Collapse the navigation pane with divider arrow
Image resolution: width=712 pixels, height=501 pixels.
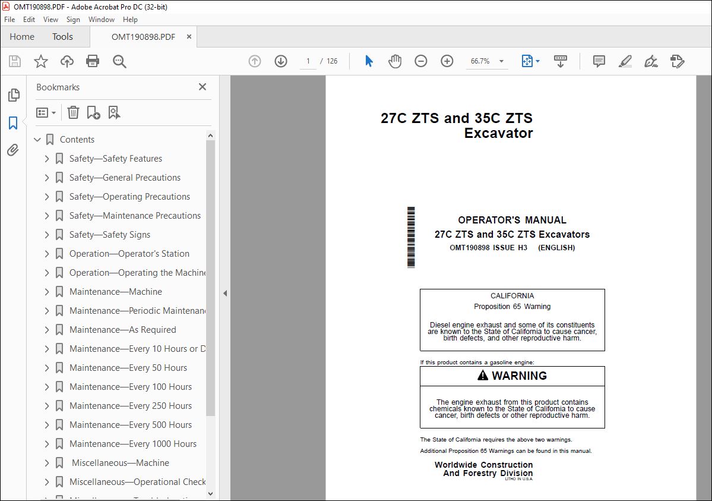pyautogui.click(x=225, y=293)
